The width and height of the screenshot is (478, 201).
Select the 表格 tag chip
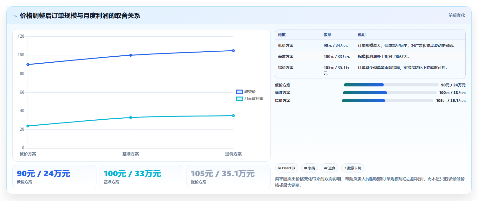tap(310, 168)
